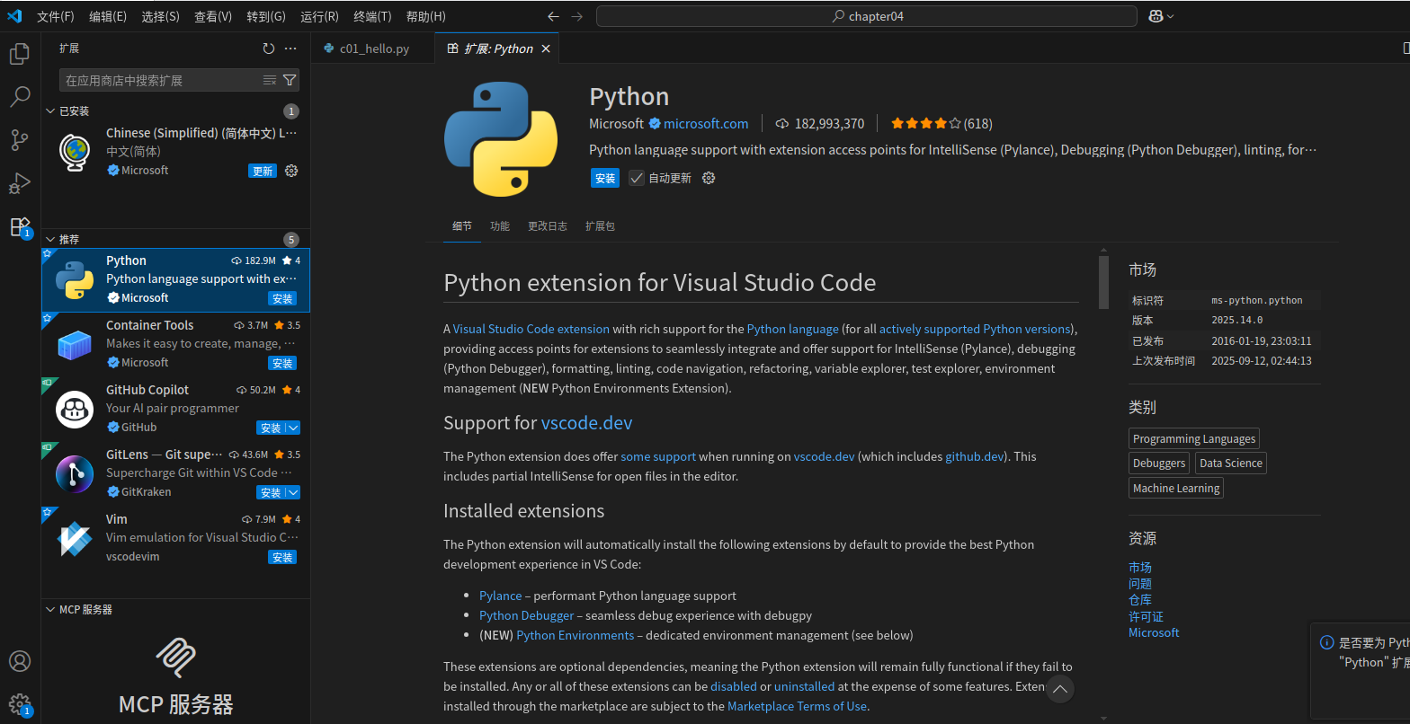Select the Extensions view icon
1410x724 pixels.
coord(20,227)
